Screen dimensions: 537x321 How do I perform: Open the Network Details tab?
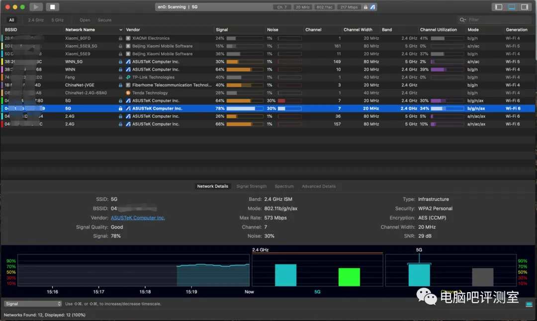click(212, 186)
